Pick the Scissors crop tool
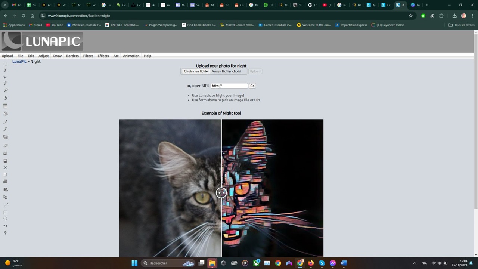This screenshot has width=478, height=269. pyautogui.click(x=5, y=77)
